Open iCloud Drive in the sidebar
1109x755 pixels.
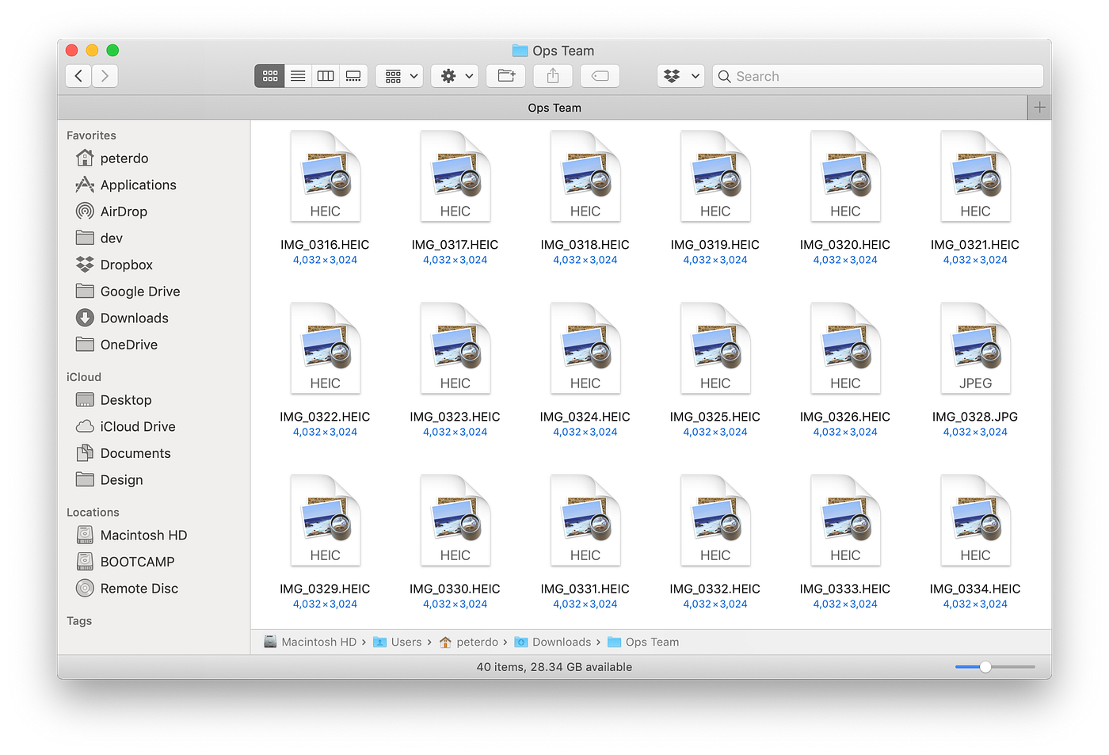[138, 426]
